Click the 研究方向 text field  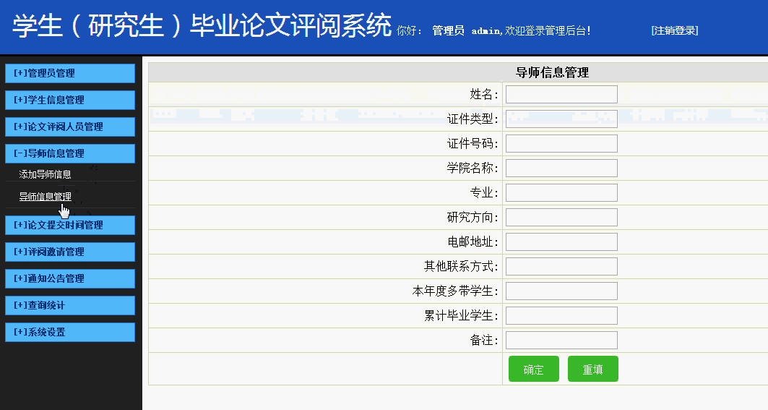tap(561, 218)
